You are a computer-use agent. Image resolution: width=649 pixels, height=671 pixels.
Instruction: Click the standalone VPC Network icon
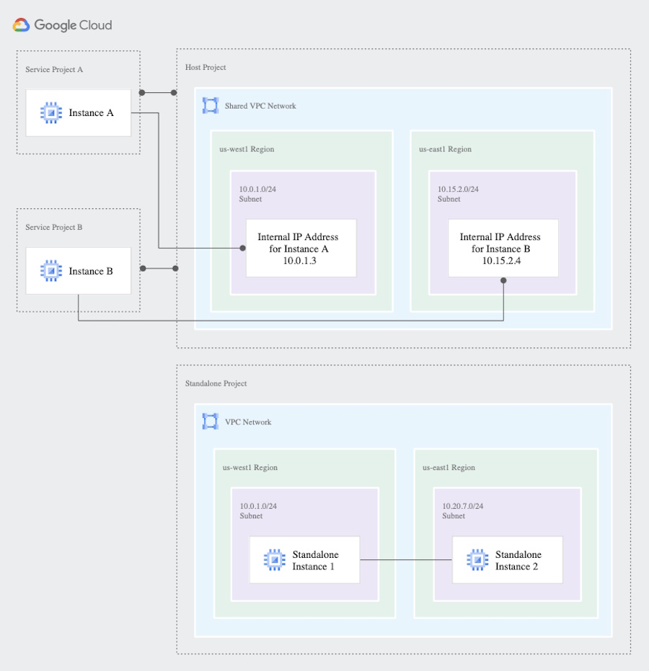210,422
